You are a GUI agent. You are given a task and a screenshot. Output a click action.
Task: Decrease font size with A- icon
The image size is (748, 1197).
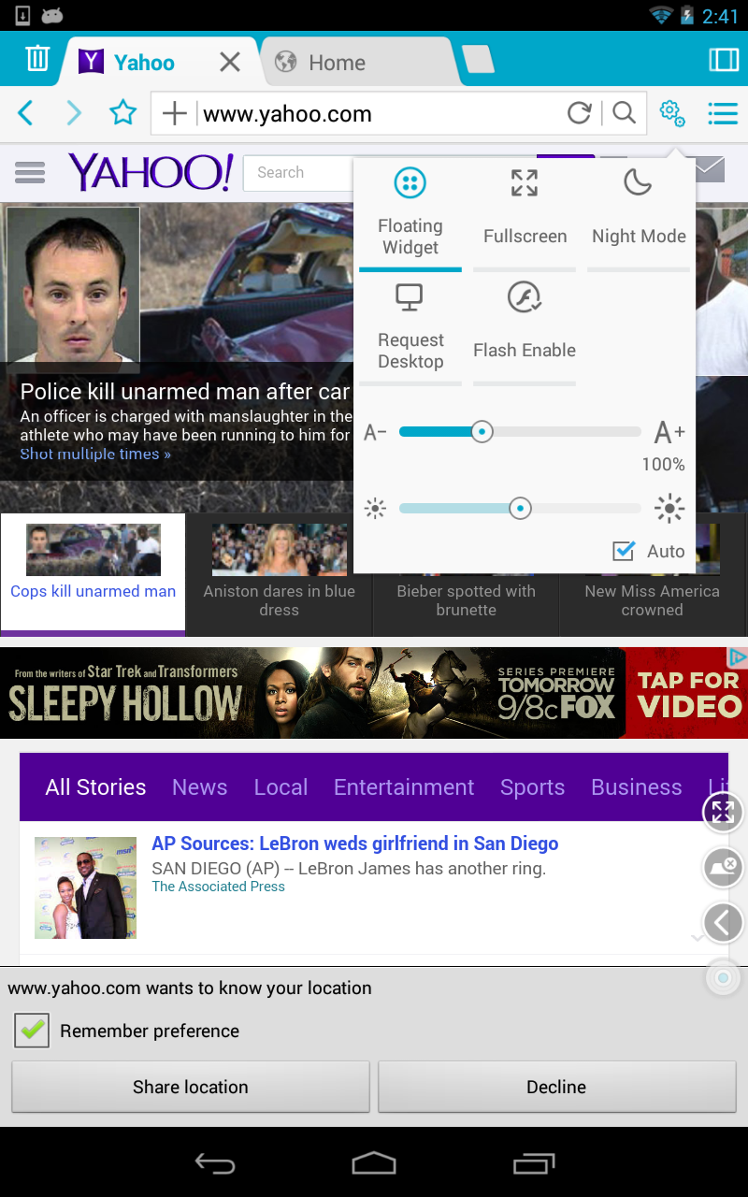point(375,433)
